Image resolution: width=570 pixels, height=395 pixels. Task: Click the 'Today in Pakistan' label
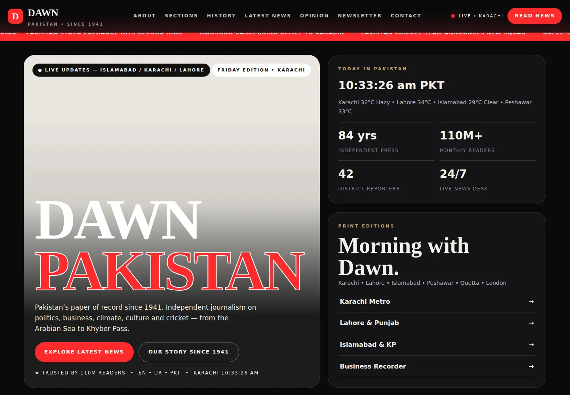[x=372, y=69]
